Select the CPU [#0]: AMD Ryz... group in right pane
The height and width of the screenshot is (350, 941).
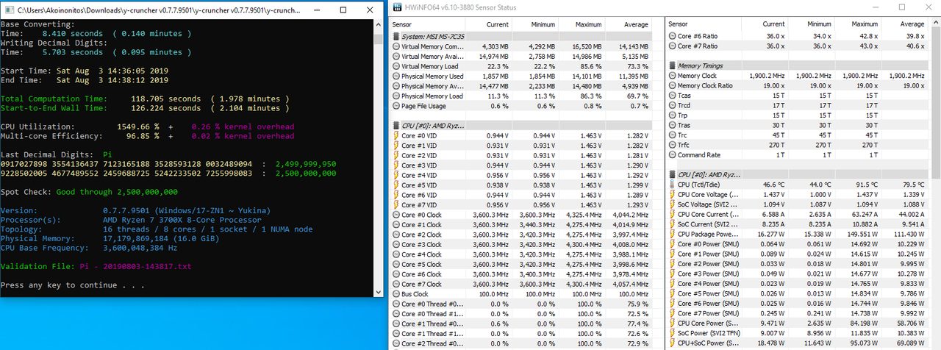point(798,175)
